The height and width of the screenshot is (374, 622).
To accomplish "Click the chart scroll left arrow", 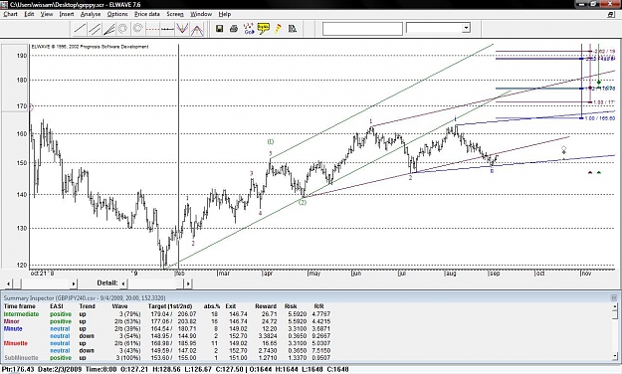I will click(x=8, y=283).
